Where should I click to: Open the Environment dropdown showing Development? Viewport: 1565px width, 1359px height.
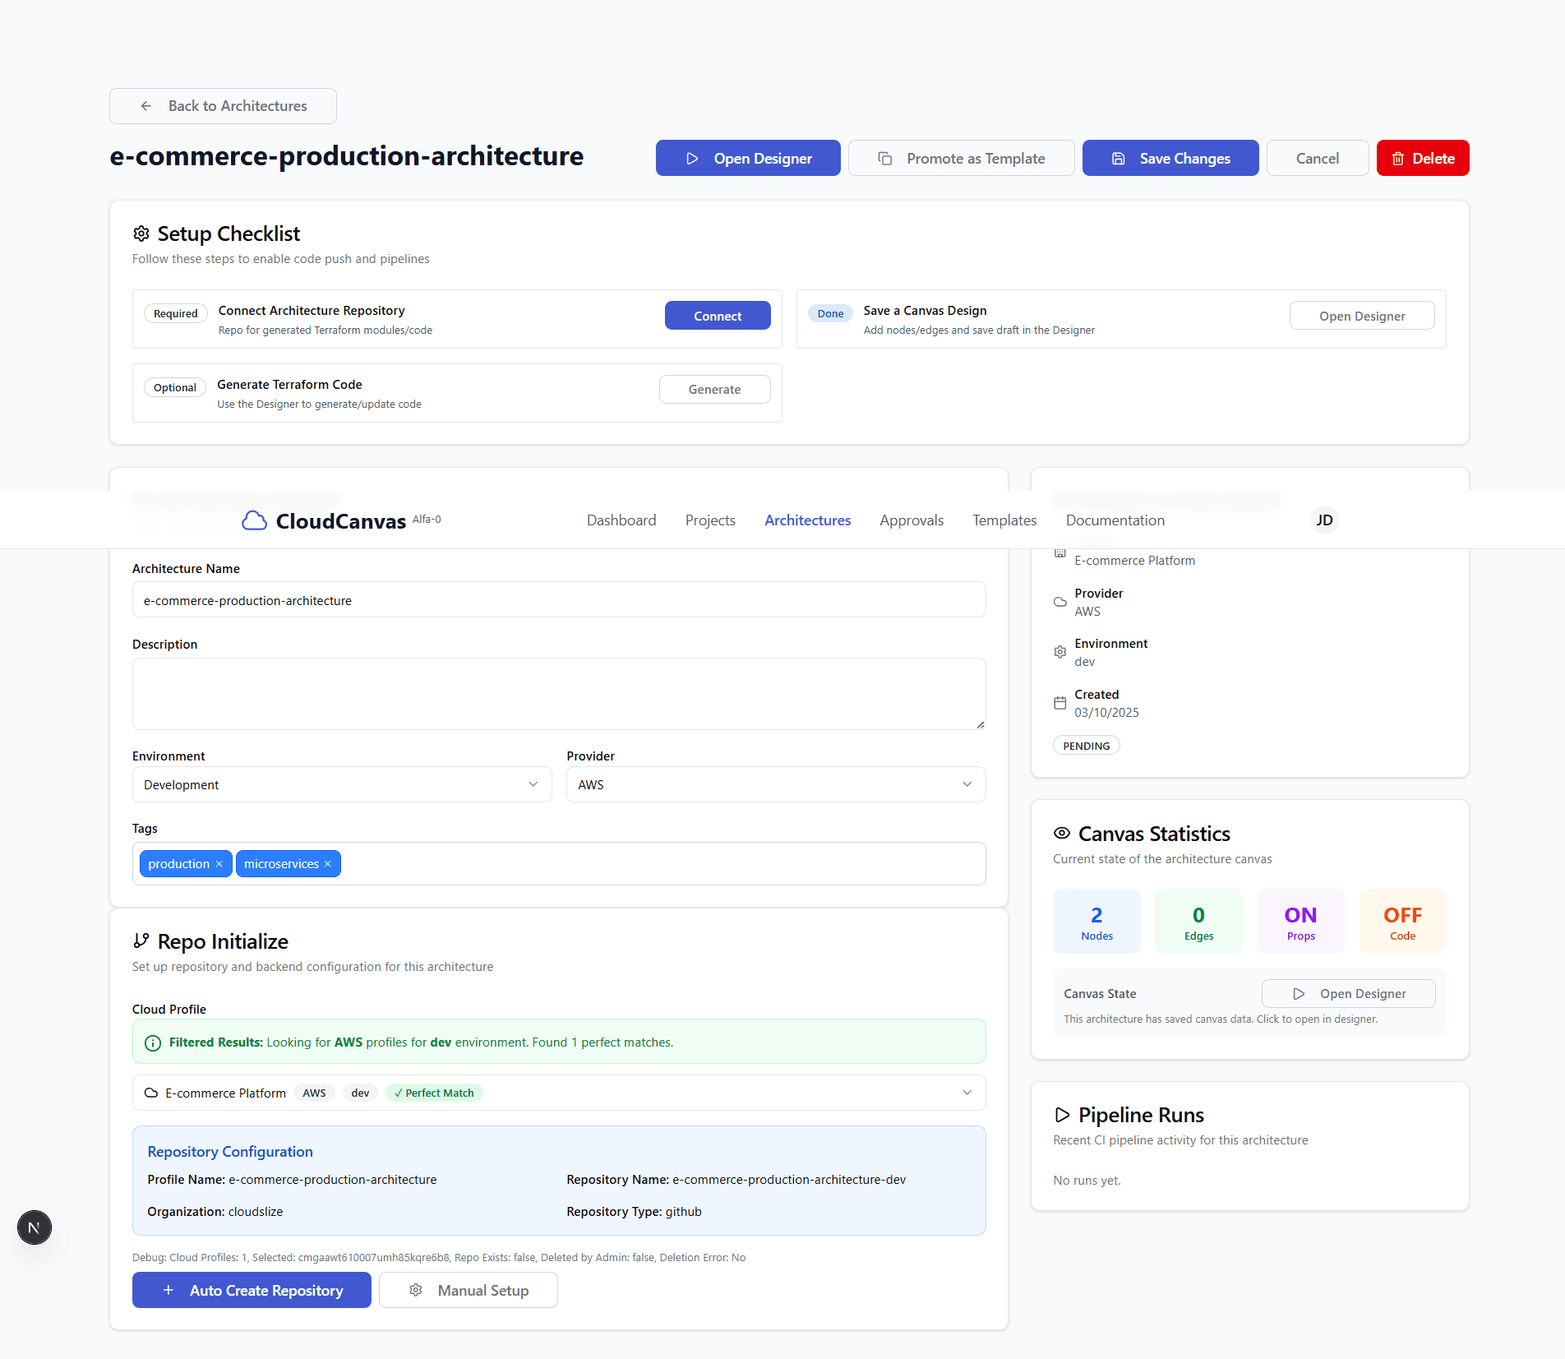click(342, 784)
